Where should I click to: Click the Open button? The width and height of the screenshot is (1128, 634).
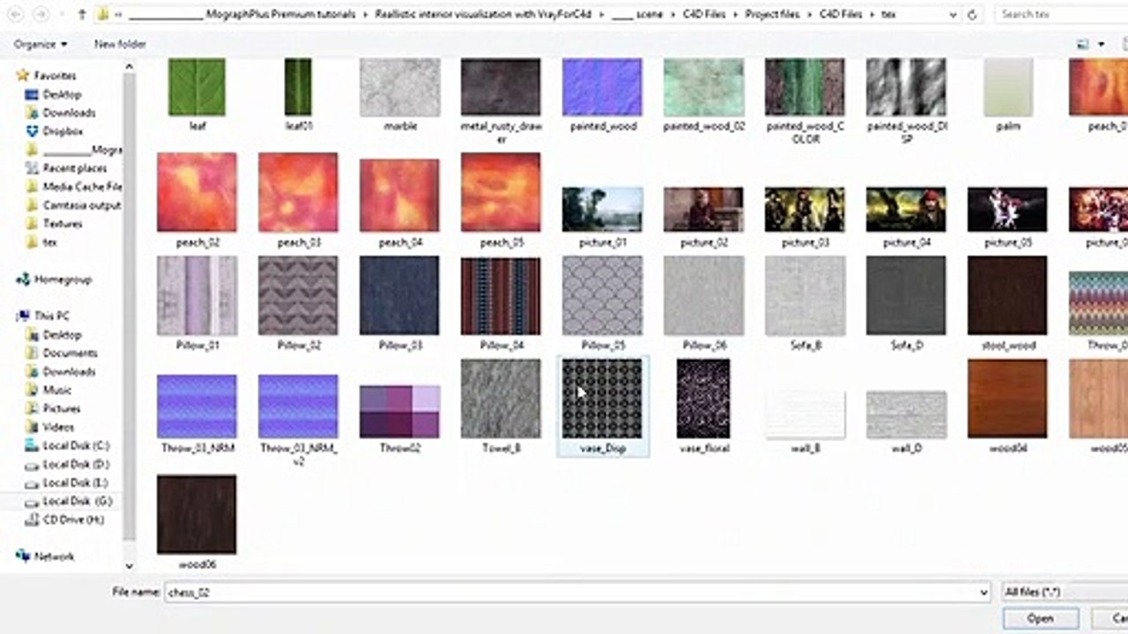click(1040, 619)
